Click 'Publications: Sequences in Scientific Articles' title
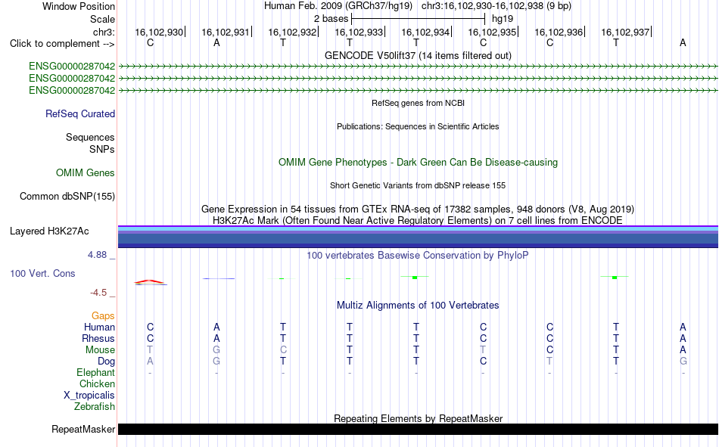Image resolution: width=719 pixels, height=447 pixels. click(418, 126)
